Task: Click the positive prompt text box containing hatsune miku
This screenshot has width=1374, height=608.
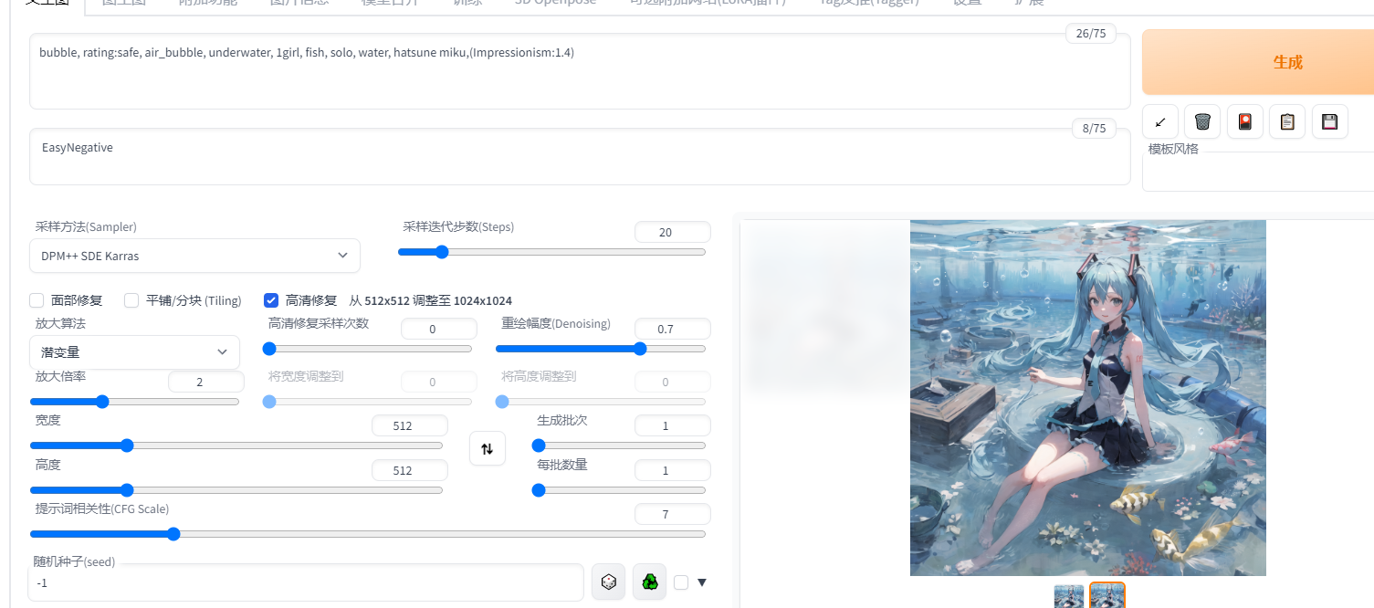Action: [x=580, y=71]
